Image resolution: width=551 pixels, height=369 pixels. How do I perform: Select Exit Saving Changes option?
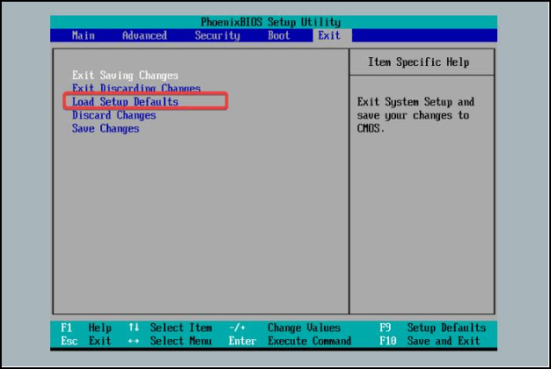125,76
